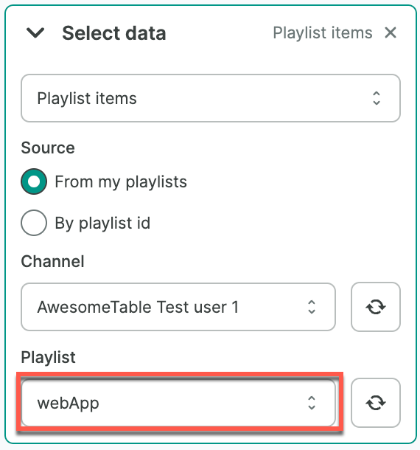This screenshot has width=420, height=450.
Task: Click the Playlist field label
Action: tap(48, 358)
